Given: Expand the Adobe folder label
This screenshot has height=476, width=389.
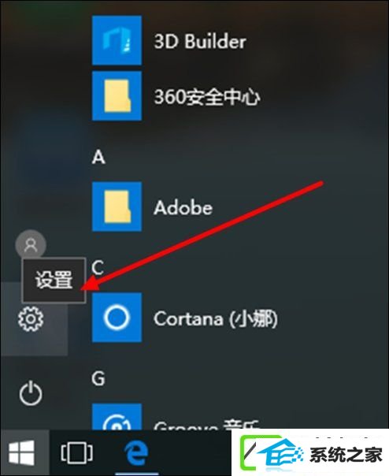Looking at the screenshot, I should (x=183, y=208).
